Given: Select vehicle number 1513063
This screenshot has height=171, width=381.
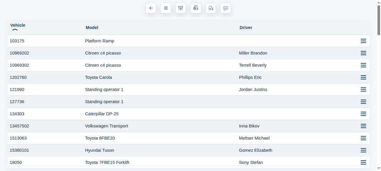Looking at the screenshot, I should pos(18,138).
